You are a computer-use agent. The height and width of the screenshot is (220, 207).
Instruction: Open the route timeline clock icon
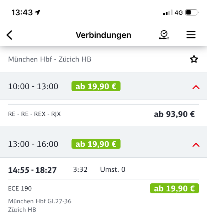[x=164, y=35]
